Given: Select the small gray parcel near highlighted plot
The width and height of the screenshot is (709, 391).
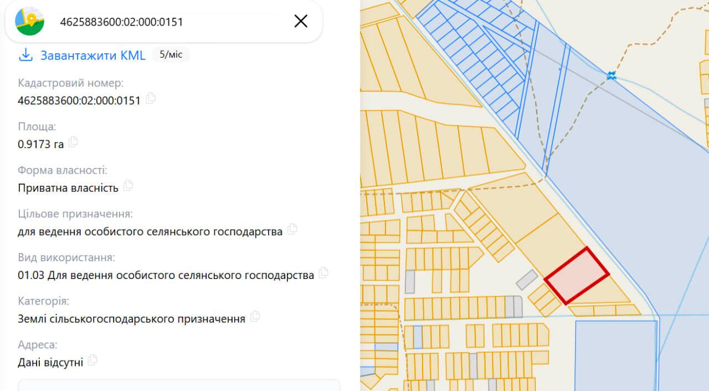Looking at the screenshot, I should coord(527,280).
